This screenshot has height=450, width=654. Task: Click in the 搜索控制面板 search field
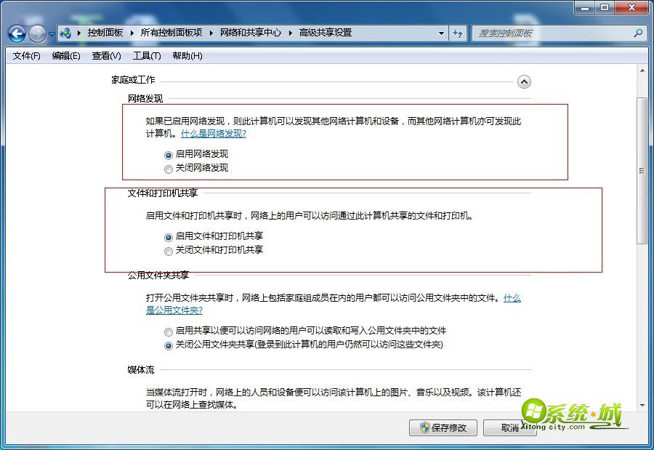552,33
